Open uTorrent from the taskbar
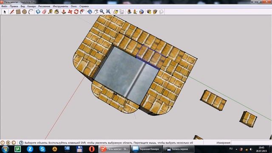The width and height of the screenshot is (272, 153). click(x=17, y=149)
